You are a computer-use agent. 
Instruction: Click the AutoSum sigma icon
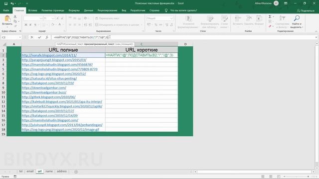pyautogui.click(x=270, y=16)
